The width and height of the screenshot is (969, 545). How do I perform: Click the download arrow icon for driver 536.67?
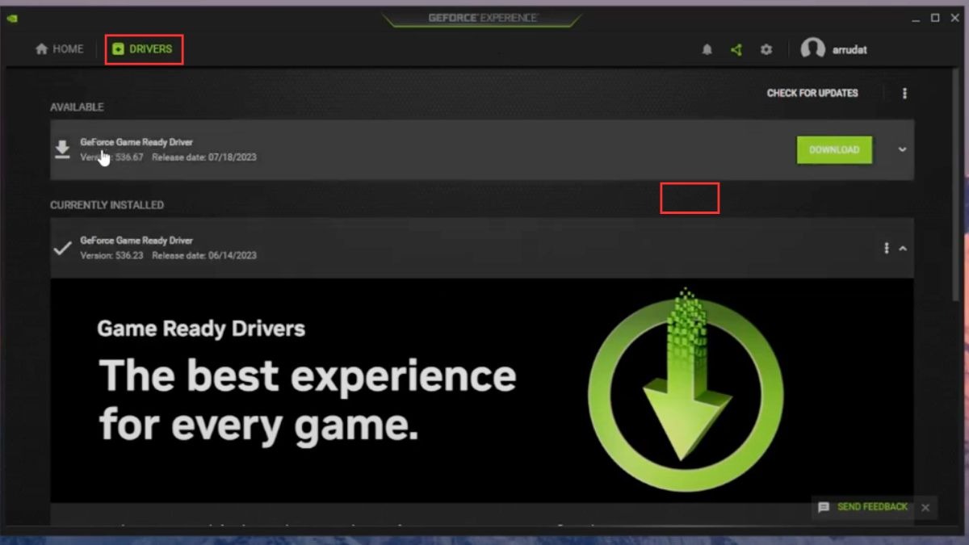pyautogui.click(x=62, y=149)
